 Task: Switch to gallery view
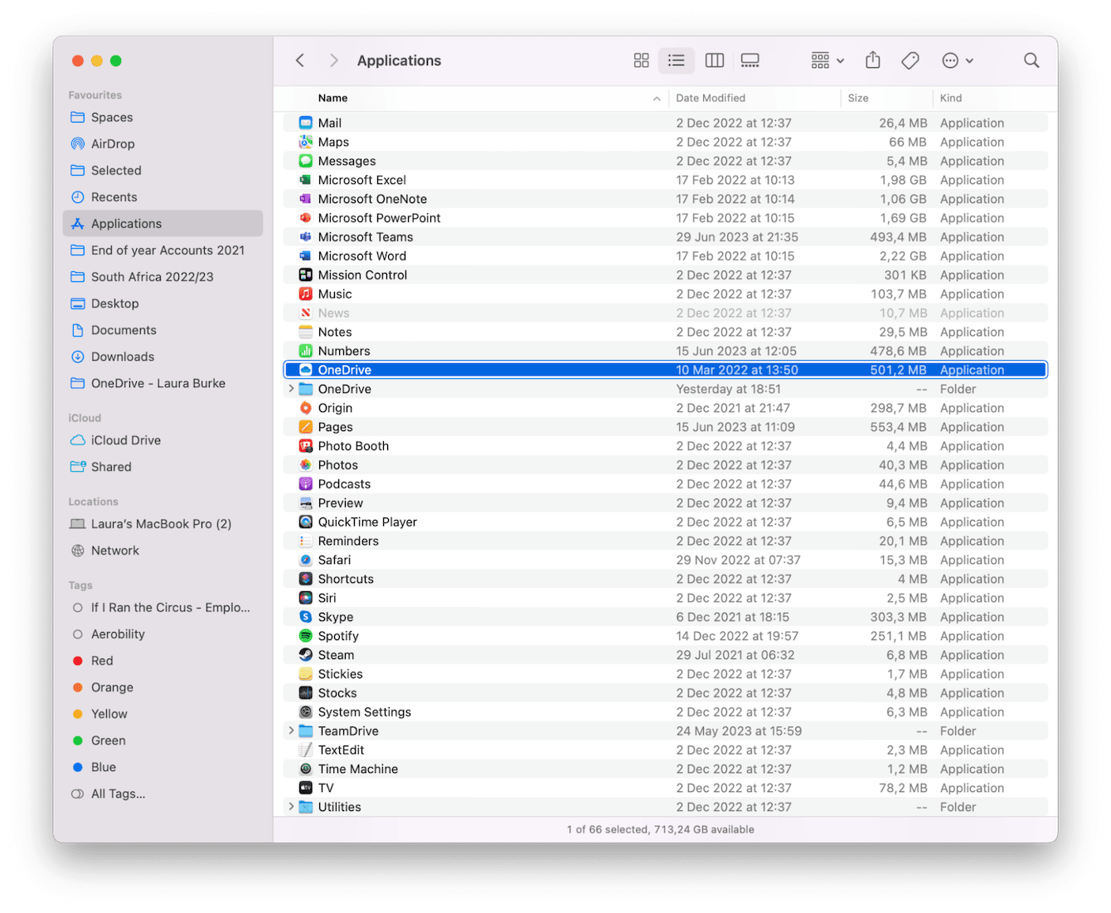point(750,60)
